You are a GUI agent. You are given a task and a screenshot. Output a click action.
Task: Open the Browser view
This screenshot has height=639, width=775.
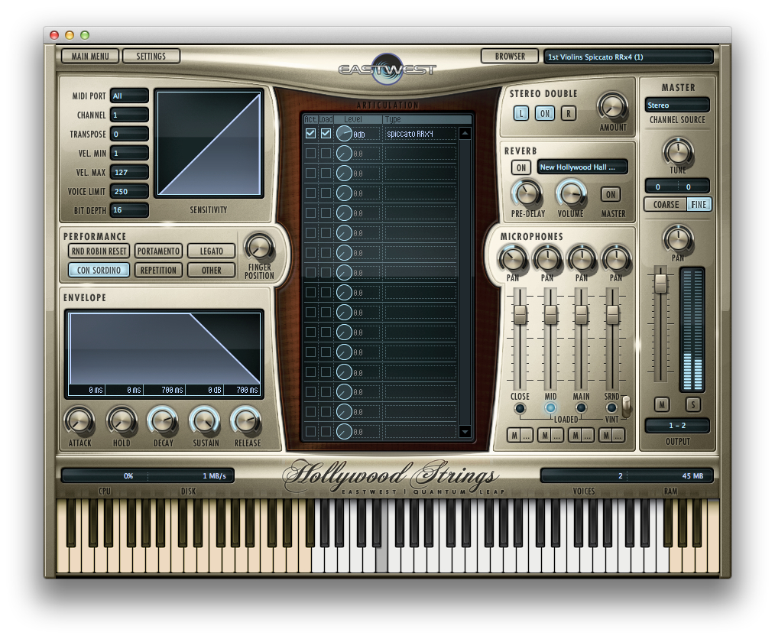coord(510,56)
